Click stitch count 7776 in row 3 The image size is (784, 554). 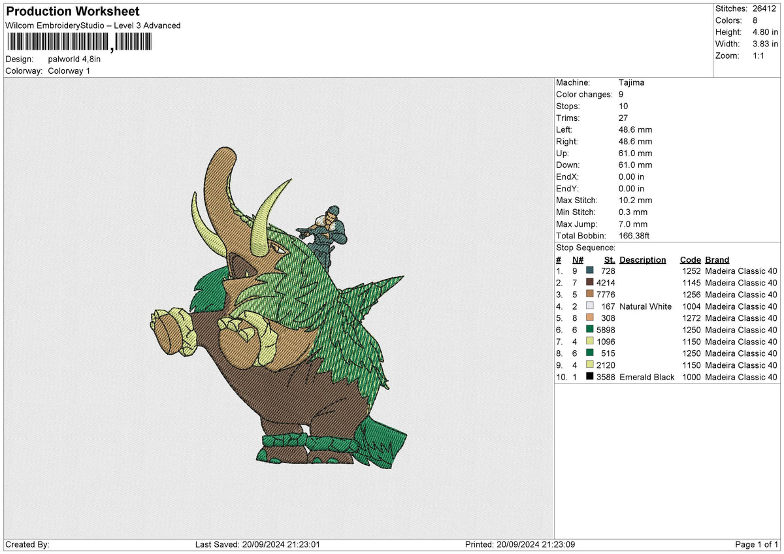[606, 295]
